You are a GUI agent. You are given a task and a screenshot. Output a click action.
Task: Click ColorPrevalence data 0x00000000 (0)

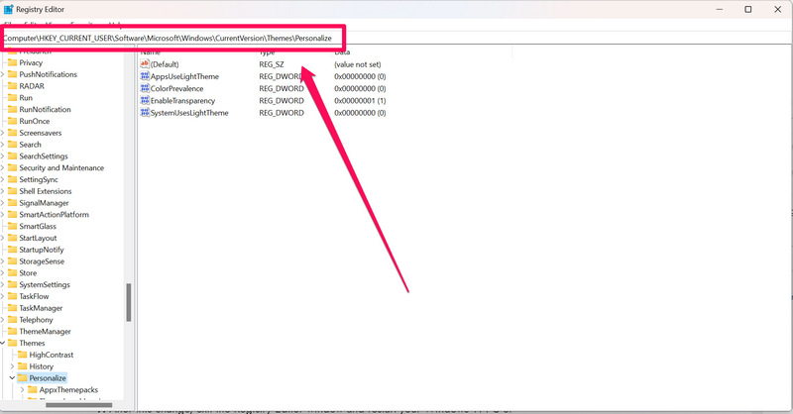click(360, 88)
